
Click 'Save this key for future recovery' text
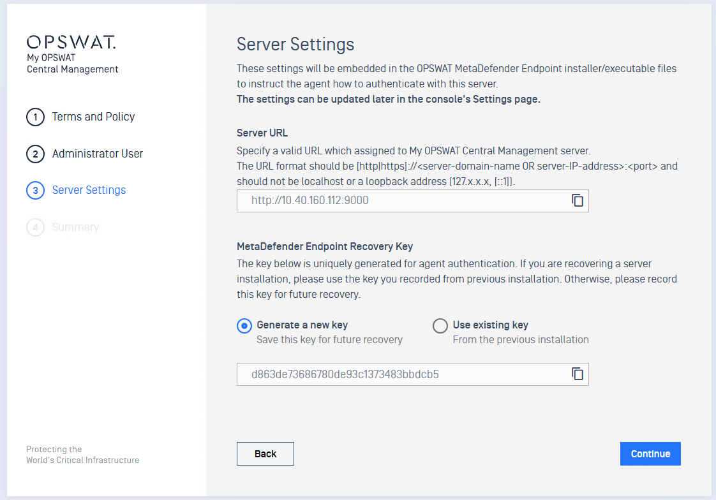click(330, 339)
